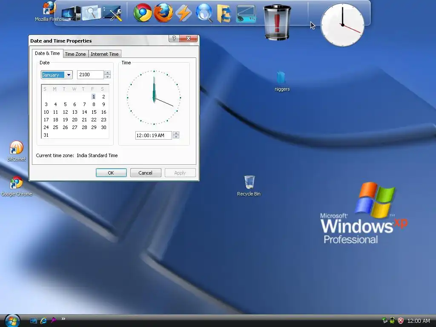Select day 31 in the calendar
Screen dimensions: 436x327
point(46,135)
